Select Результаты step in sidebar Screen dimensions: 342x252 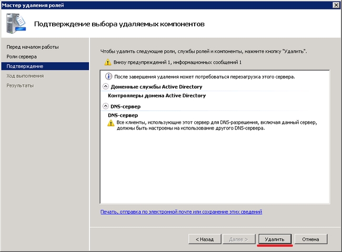pos(20,85)
